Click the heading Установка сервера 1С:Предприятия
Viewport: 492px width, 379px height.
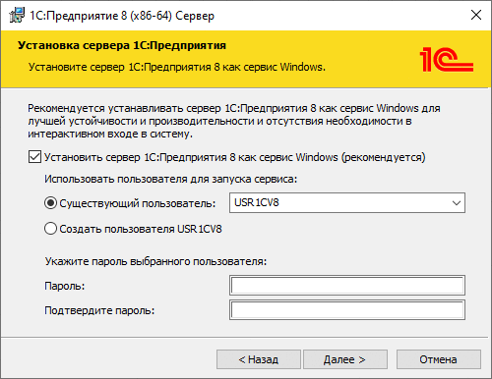122,45
